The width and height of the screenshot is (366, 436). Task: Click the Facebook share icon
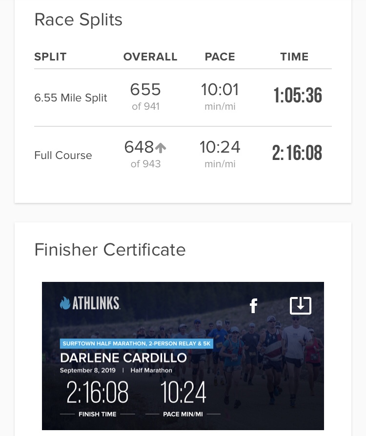pyautogui.click(x=253, y=306)
